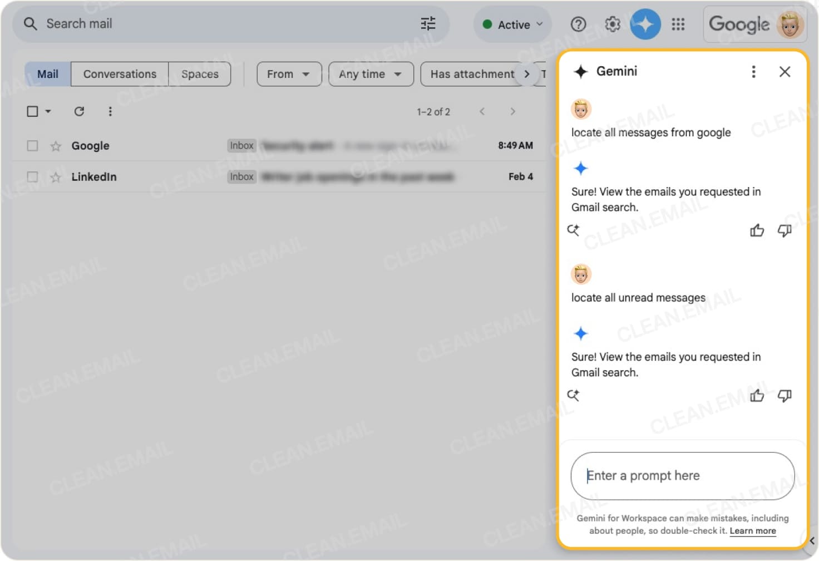Viewport: 819px width, 561px height.
Task: Click the Gemini prompt input field
Action: click(682, 476)
